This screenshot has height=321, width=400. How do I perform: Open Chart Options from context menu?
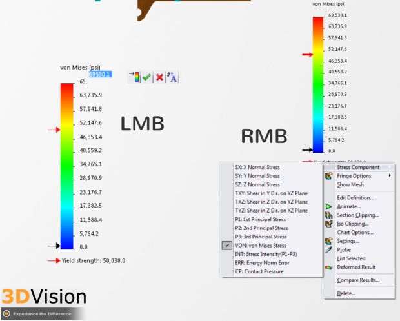click(x=355, y=232)
